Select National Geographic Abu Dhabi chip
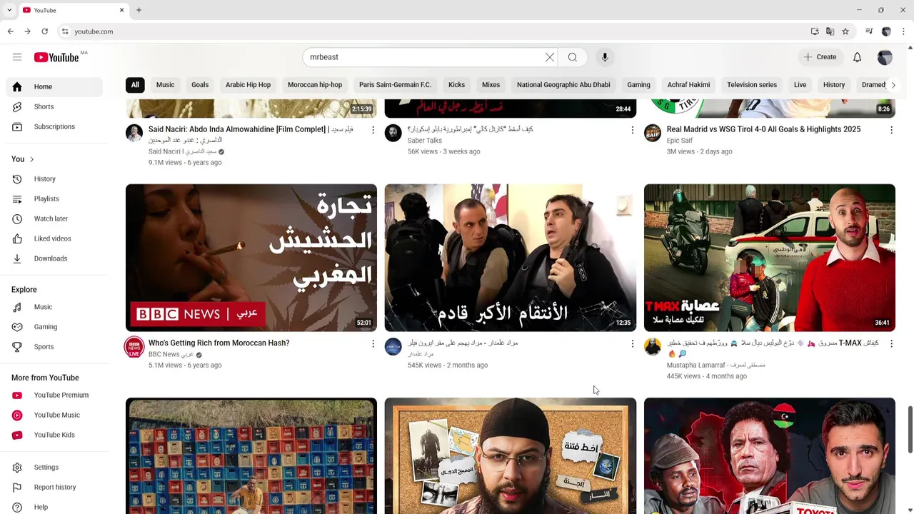 tap(563, 85)
